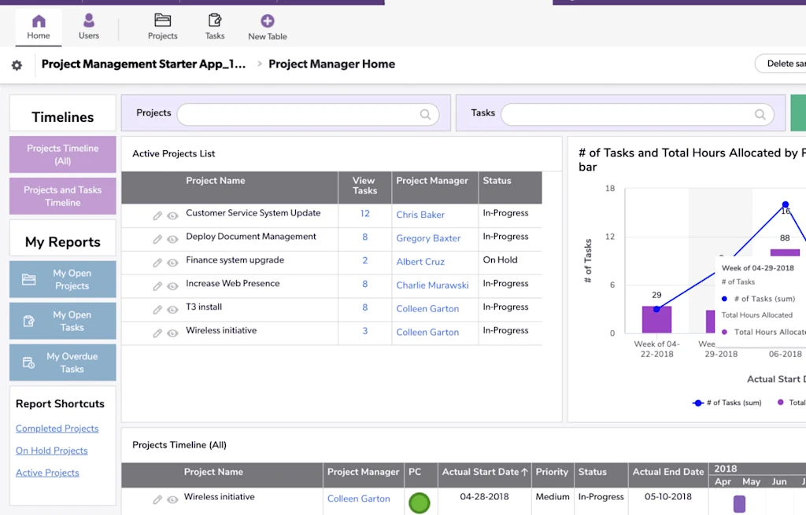Click the Users person icon
The width and height of the screenshot is (806, 515).
point(88,20)
